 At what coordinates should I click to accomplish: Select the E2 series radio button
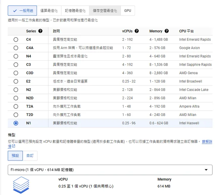(16, 81)
